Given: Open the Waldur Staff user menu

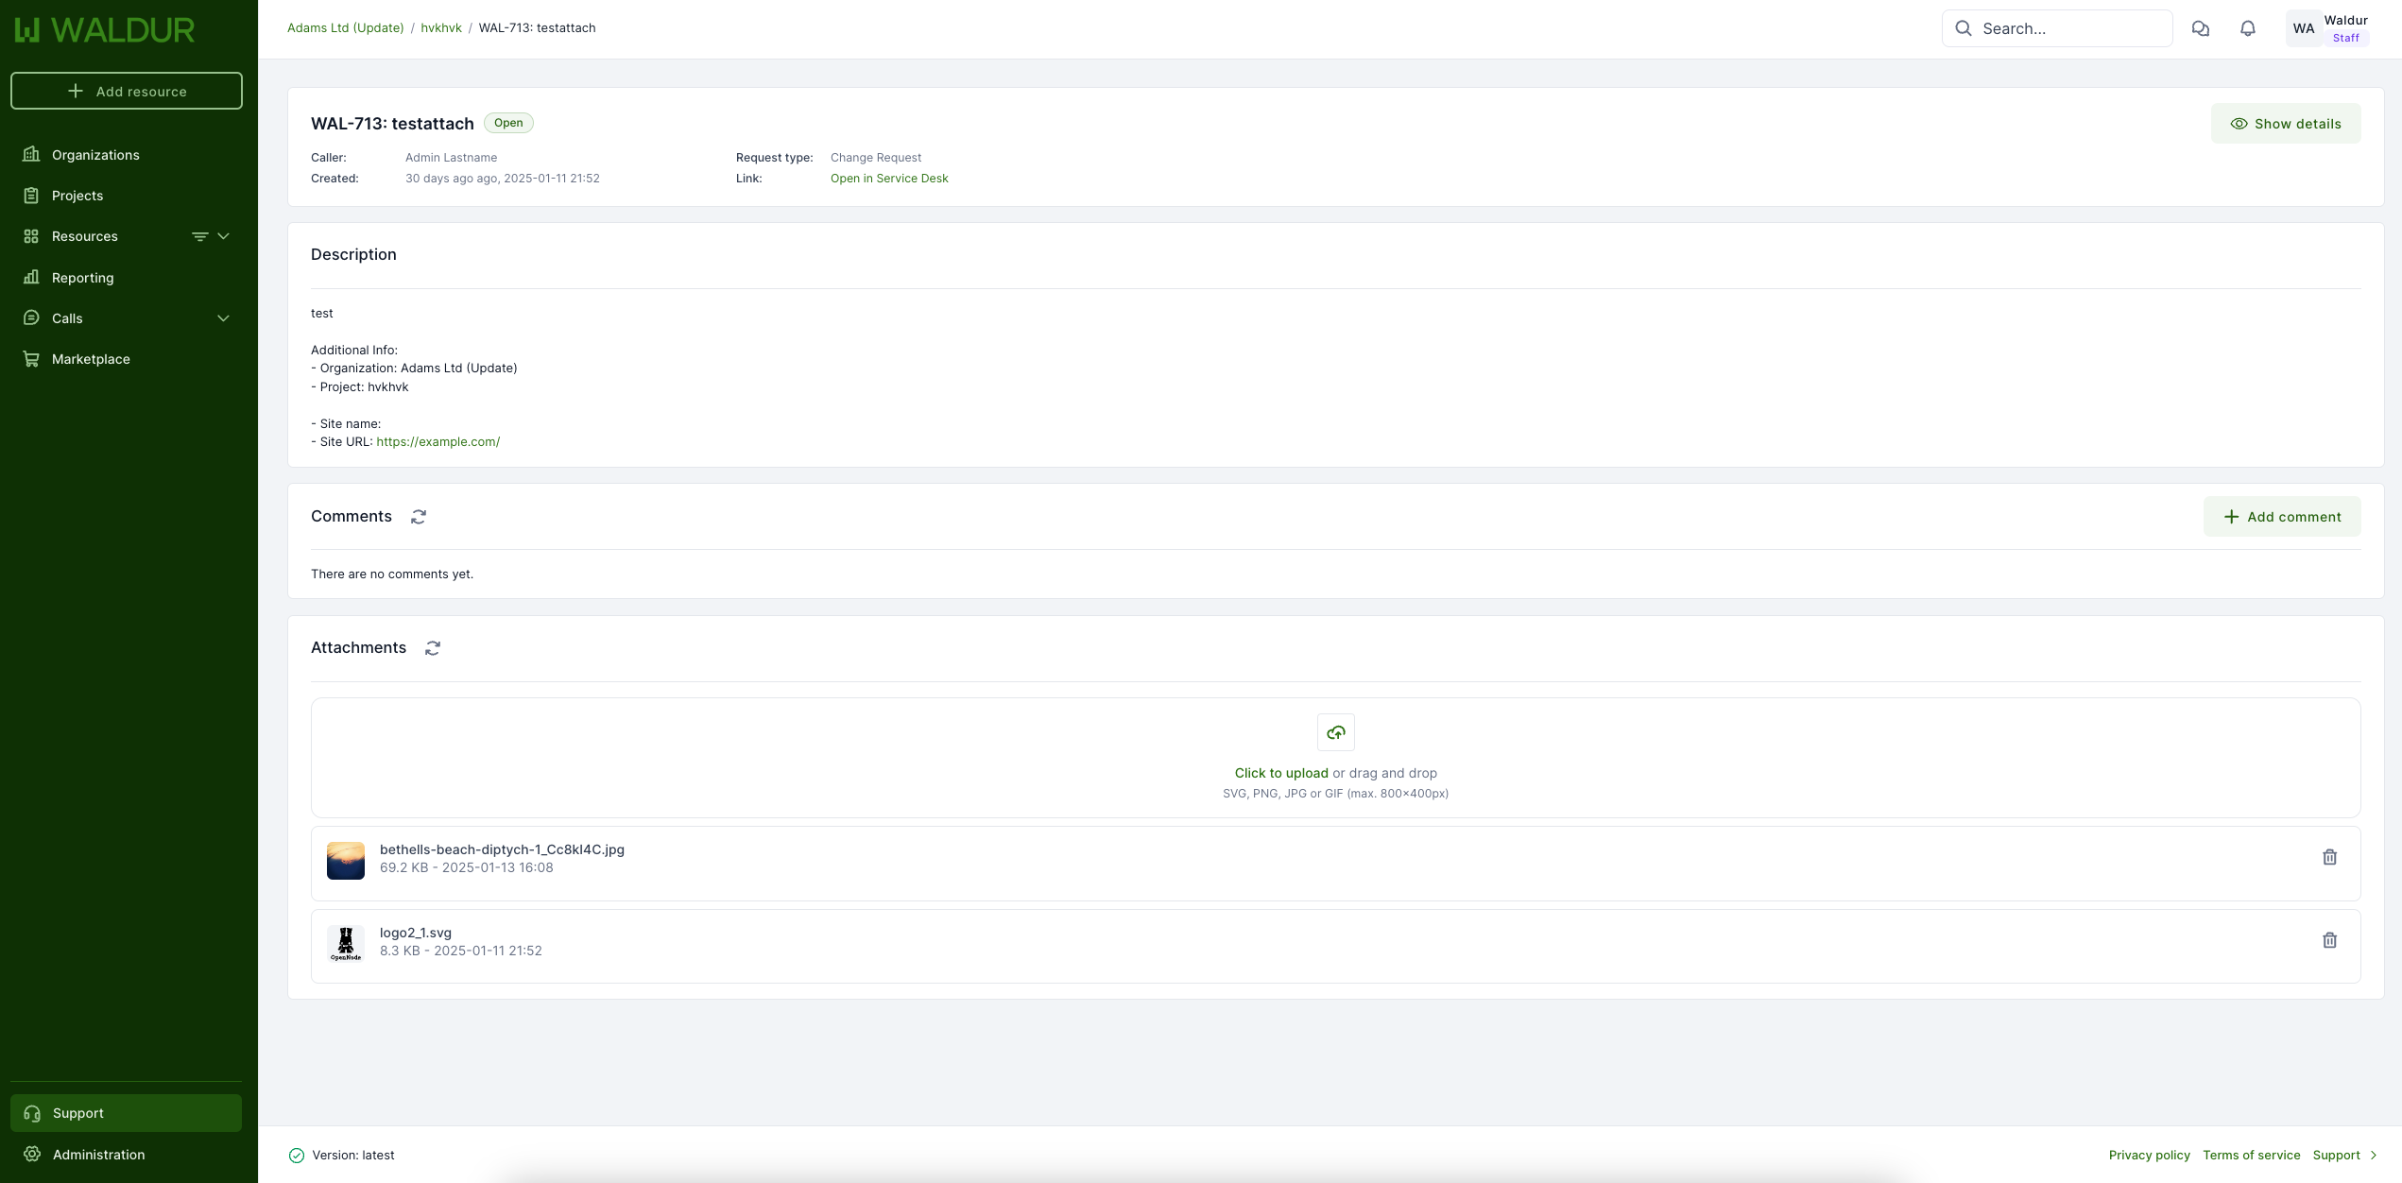Looking at the screenshot, I should (x=2329, y=28).
